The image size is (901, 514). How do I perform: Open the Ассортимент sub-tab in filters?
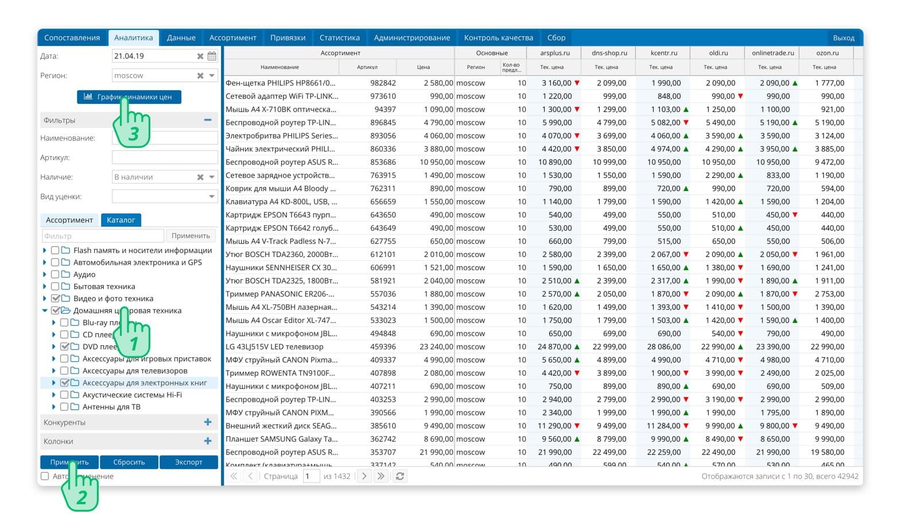tap(69, 220)
